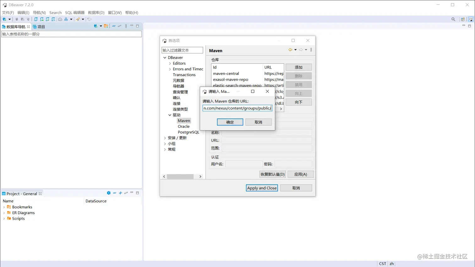Expand the Editors node in preferences tree
This screenshot has height=267, width=475.
[170, 63]
